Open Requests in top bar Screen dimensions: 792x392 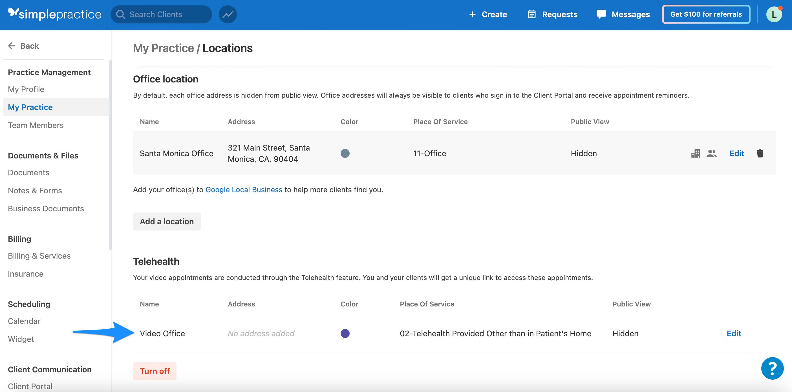pyautogui.click(x=553, y=14)
